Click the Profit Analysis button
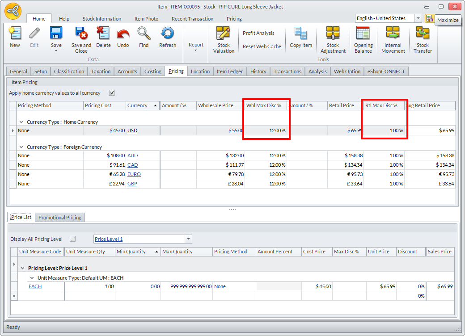 point(258,33)
